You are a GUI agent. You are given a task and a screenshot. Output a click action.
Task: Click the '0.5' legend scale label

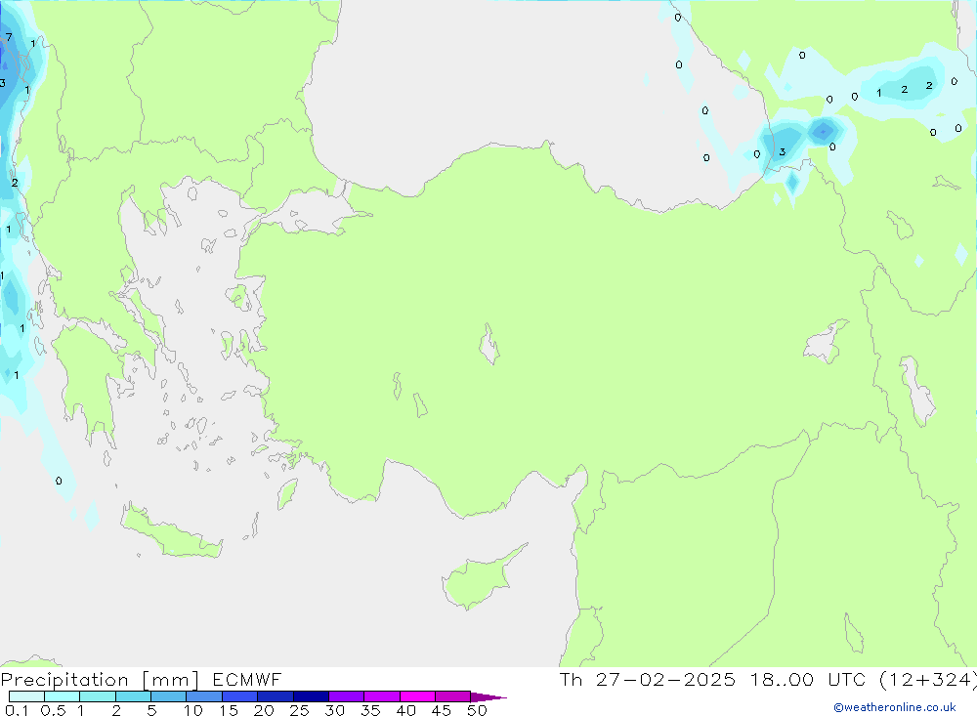click(53, 710)
